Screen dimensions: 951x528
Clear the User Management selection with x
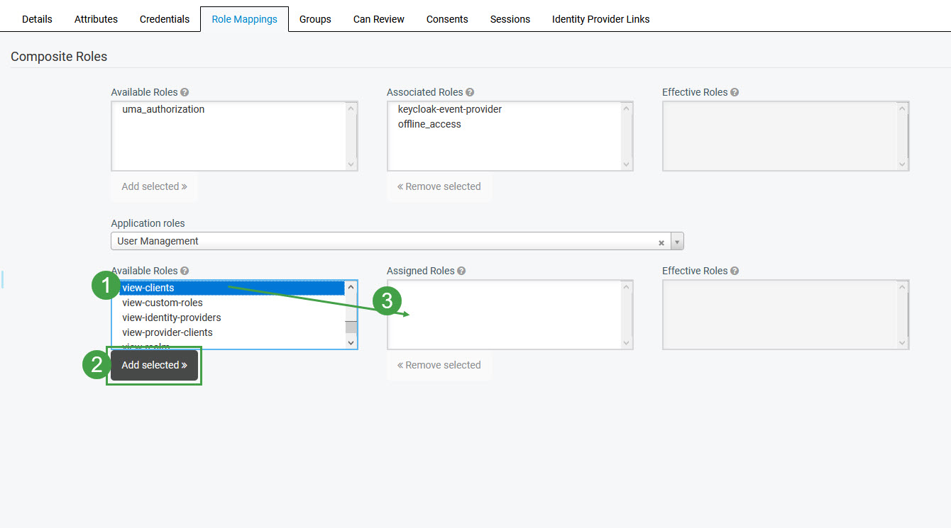pos(661,242)
